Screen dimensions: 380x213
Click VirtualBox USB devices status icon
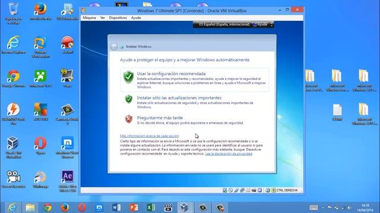coord(236,191)
